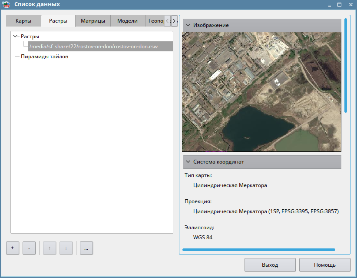Select the Пирамиды тайлов tree item
Image resolution: width=357 pixels, height=278 pixels.
[x=44, y=57]
